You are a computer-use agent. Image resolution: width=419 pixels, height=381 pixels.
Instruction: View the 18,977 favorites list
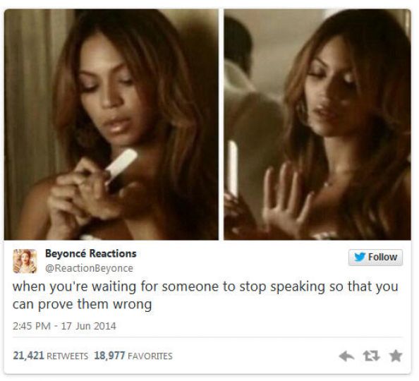[x=133, y=356]
